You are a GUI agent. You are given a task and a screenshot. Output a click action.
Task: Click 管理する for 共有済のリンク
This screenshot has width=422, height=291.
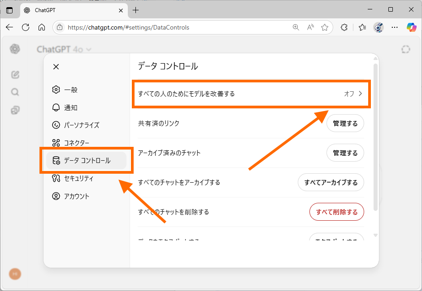[x=345, y=123]
